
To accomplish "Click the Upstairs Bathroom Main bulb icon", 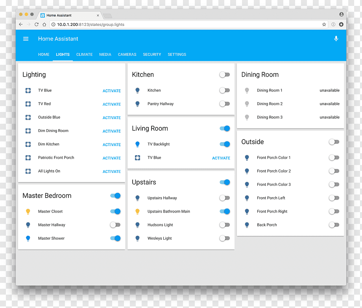I will pyautogui.click(x=137, y=211).
